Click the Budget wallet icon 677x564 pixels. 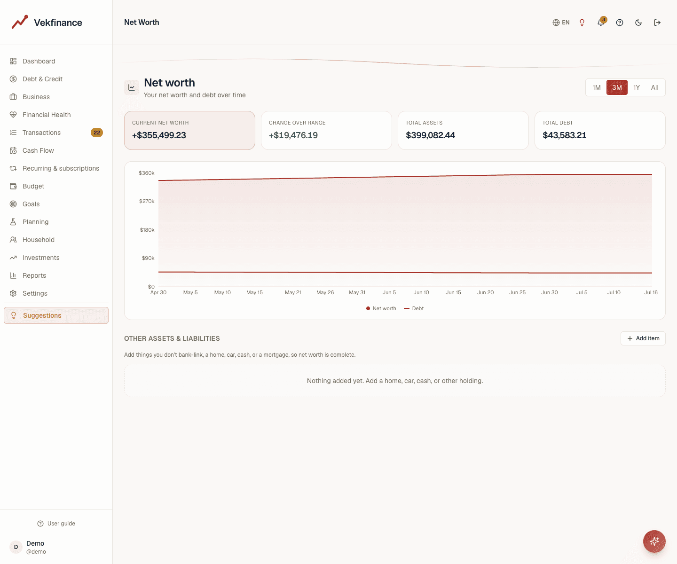click(13, 186)
